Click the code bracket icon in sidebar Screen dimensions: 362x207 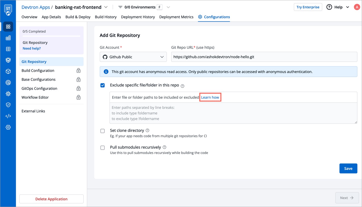[8, 116]
